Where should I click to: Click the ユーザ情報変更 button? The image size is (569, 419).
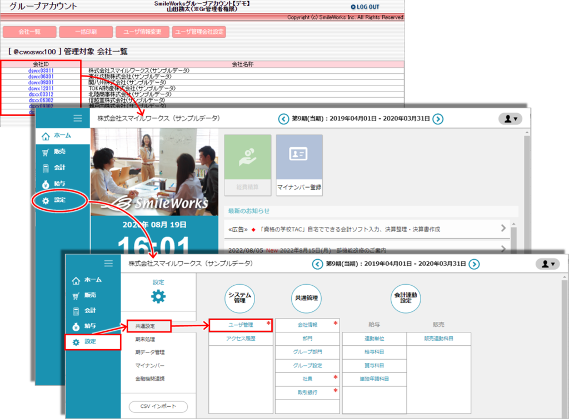[x=142, y=32]
